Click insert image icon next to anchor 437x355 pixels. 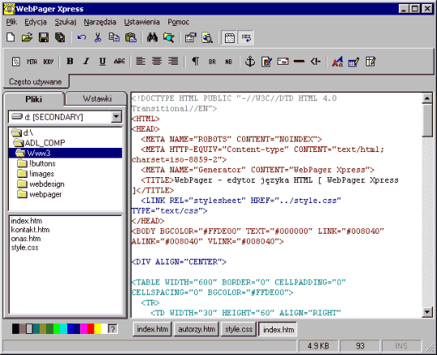[266, 61]
